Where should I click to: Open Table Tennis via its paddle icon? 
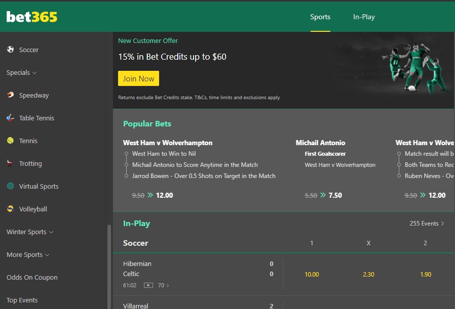click(10, 118)
